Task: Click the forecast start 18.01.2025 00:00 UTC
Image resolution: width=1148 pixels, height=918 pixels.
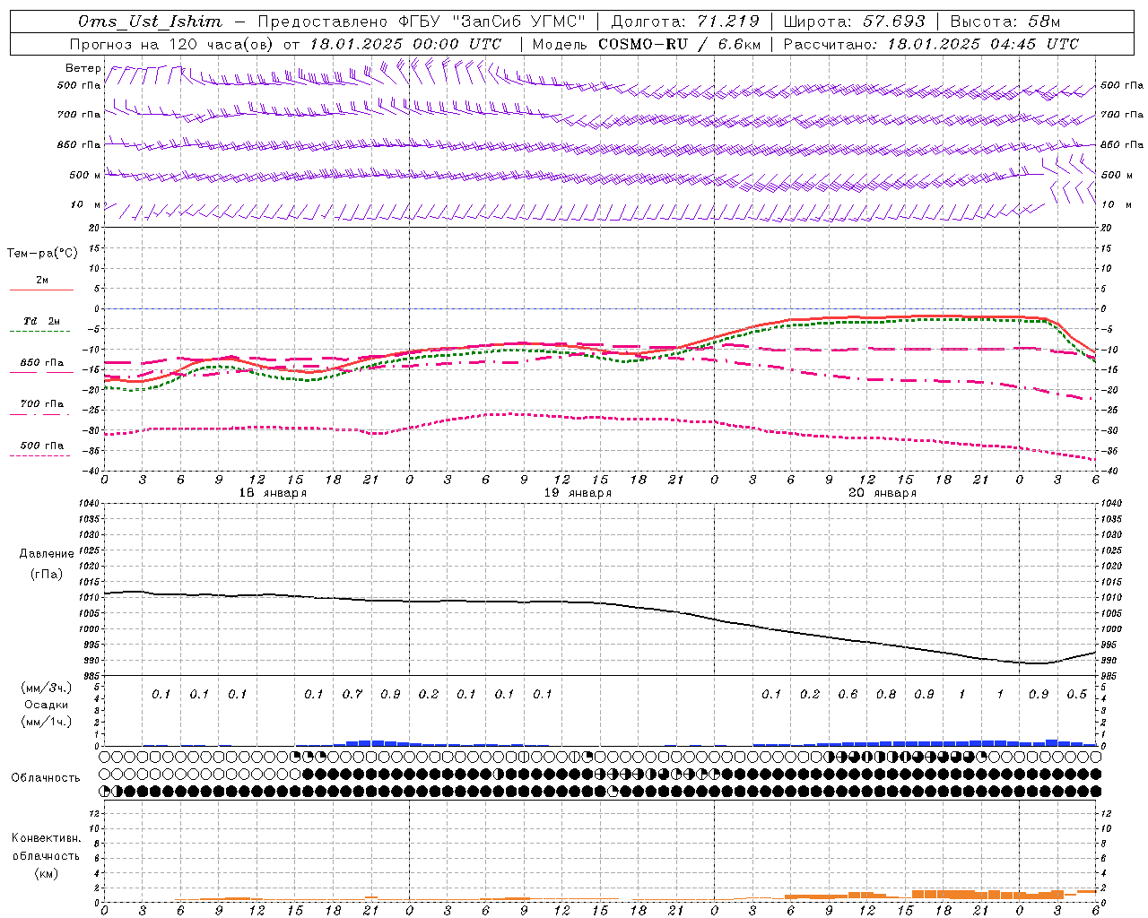Action: (405, 44)
